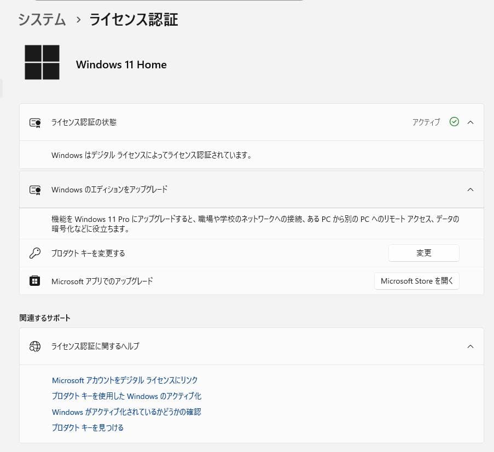Image resolution: width=494 pixels, height=452 pixels.
Task: Open the プロダクト キーを見つける link
Action: (88, 428)
